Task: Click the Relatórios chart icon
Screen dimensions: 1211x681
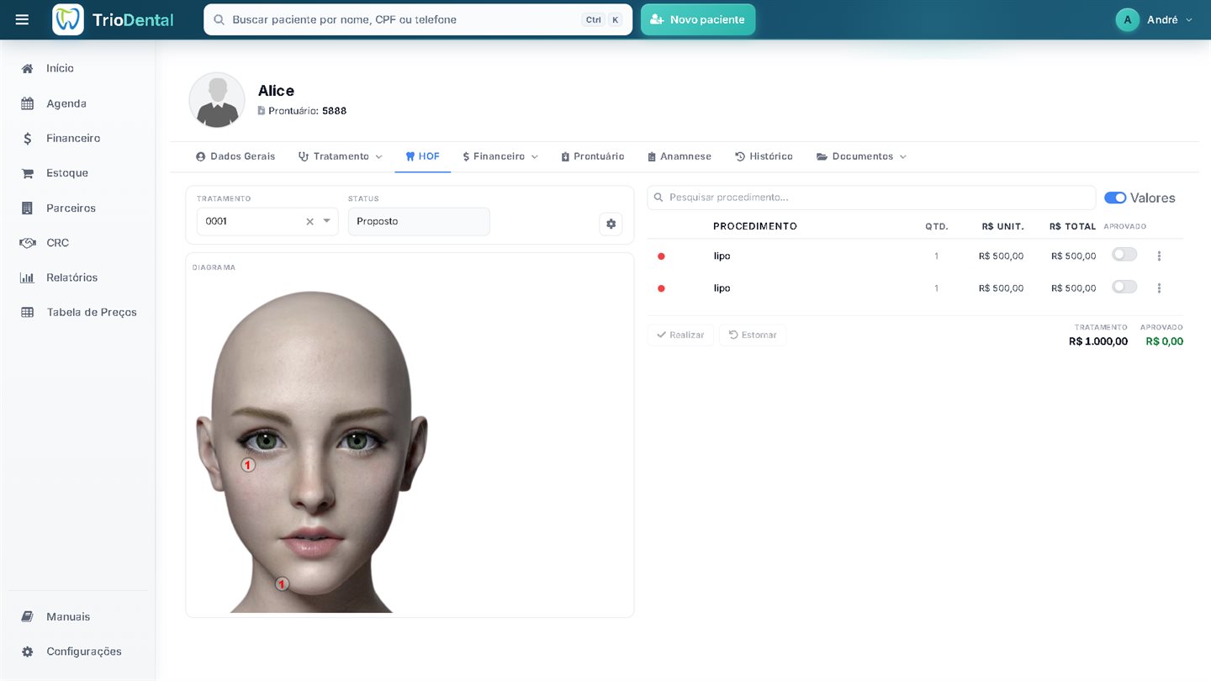Action: click(x=28, y=277)
